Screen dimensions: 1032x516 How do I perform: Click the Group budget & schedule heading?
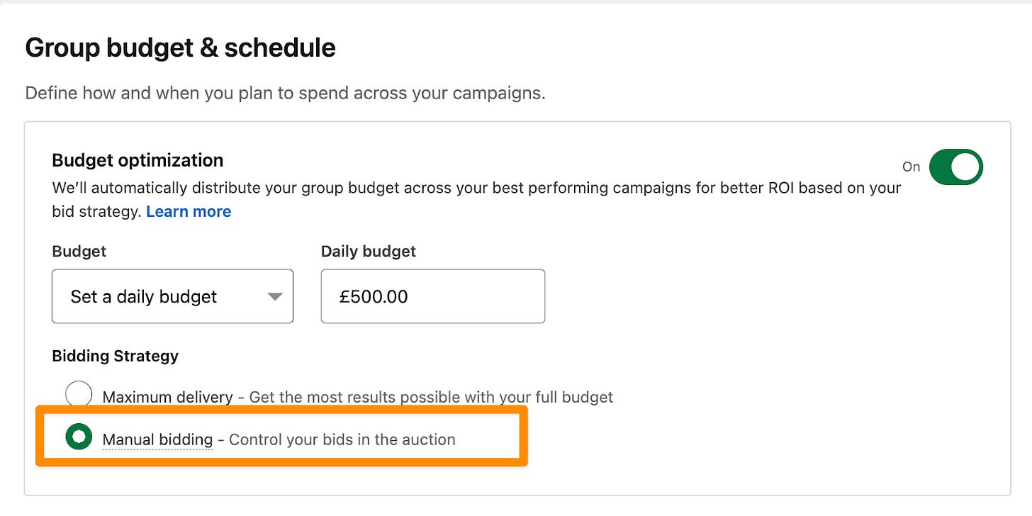point(180,48)
